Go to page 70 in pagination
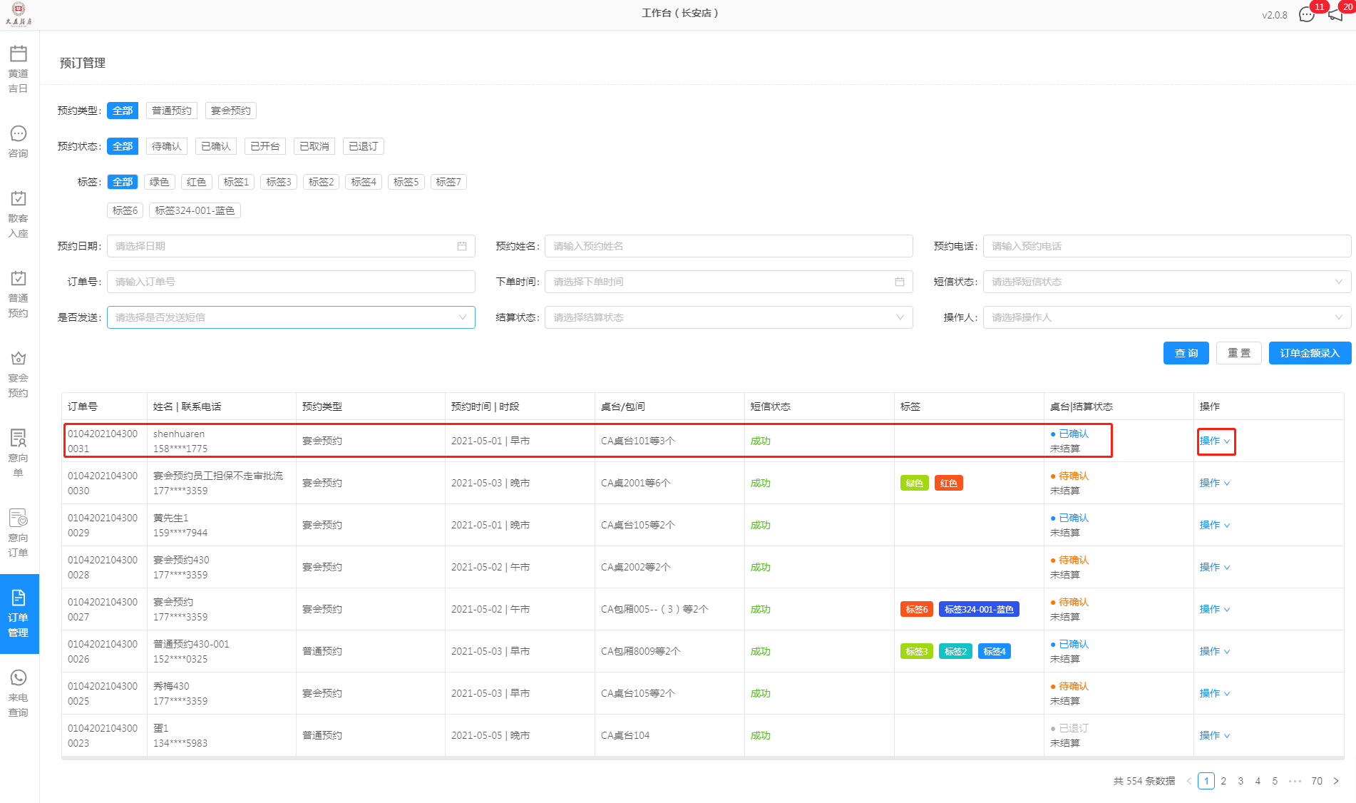The width and height of the screenshot is (1356, 803). (x=1317, y=781)
